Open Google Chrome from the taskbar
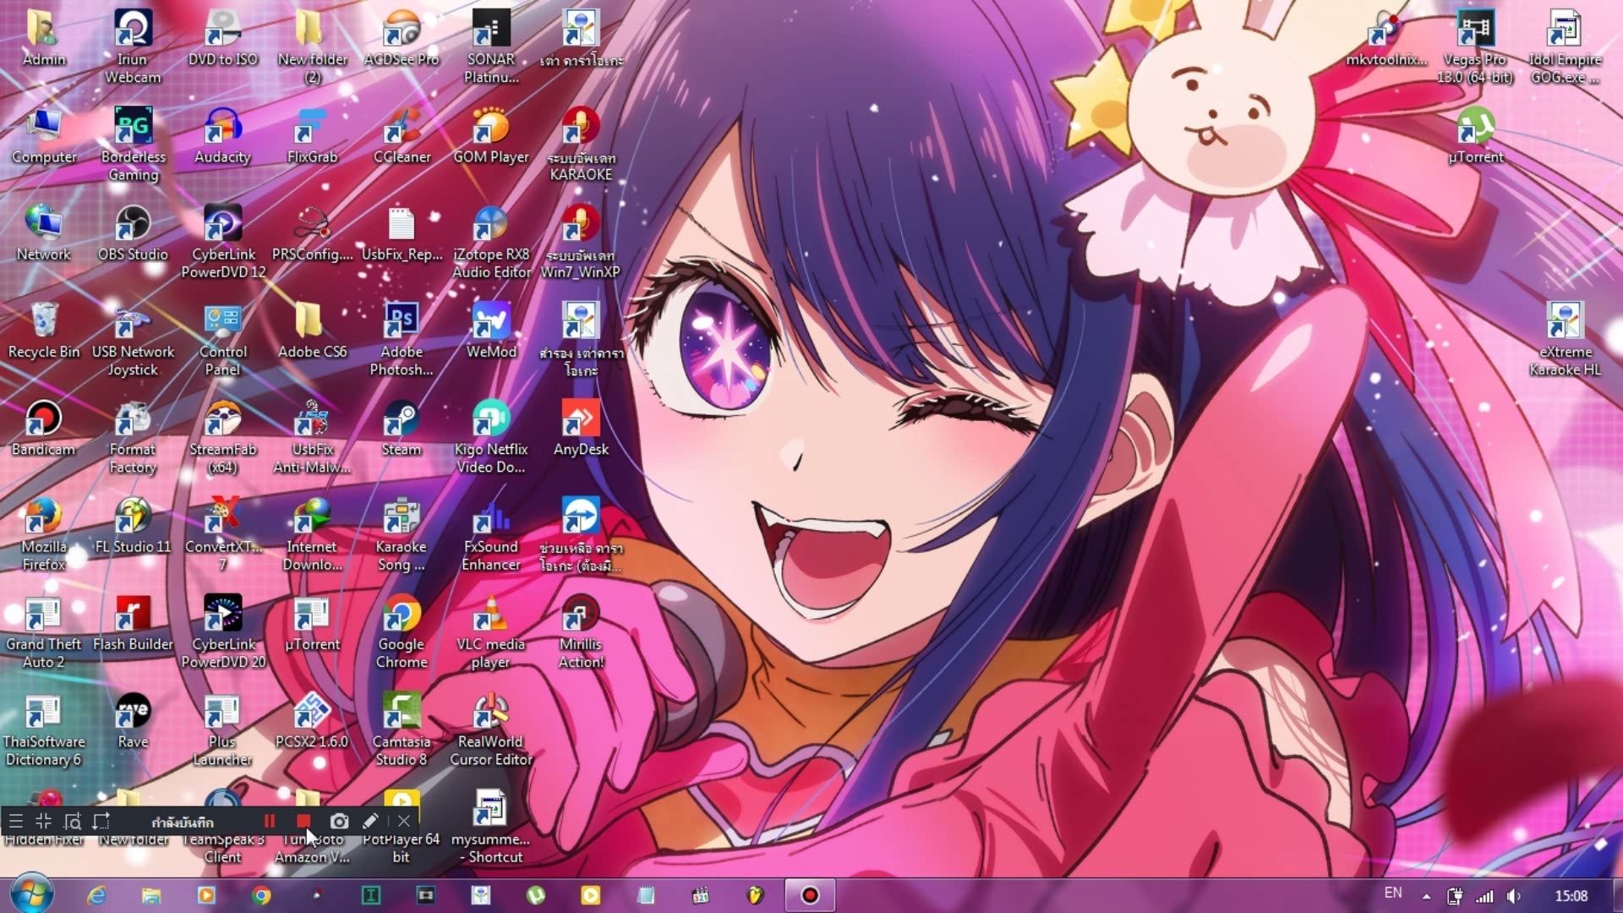Screen dimensions: 1623x913 pos(261,895)
